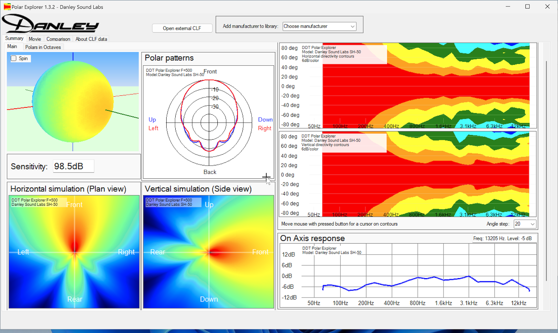Click the Front label on polar plot
The width and height of the screenshot is (558, 333).
210,72
